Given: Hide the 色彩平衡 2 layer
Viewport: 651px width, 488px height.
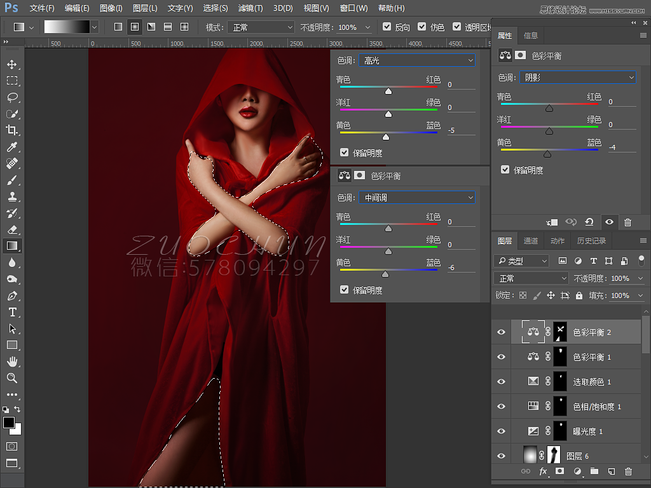Looking at the screenshot, I should click(501, 332).
